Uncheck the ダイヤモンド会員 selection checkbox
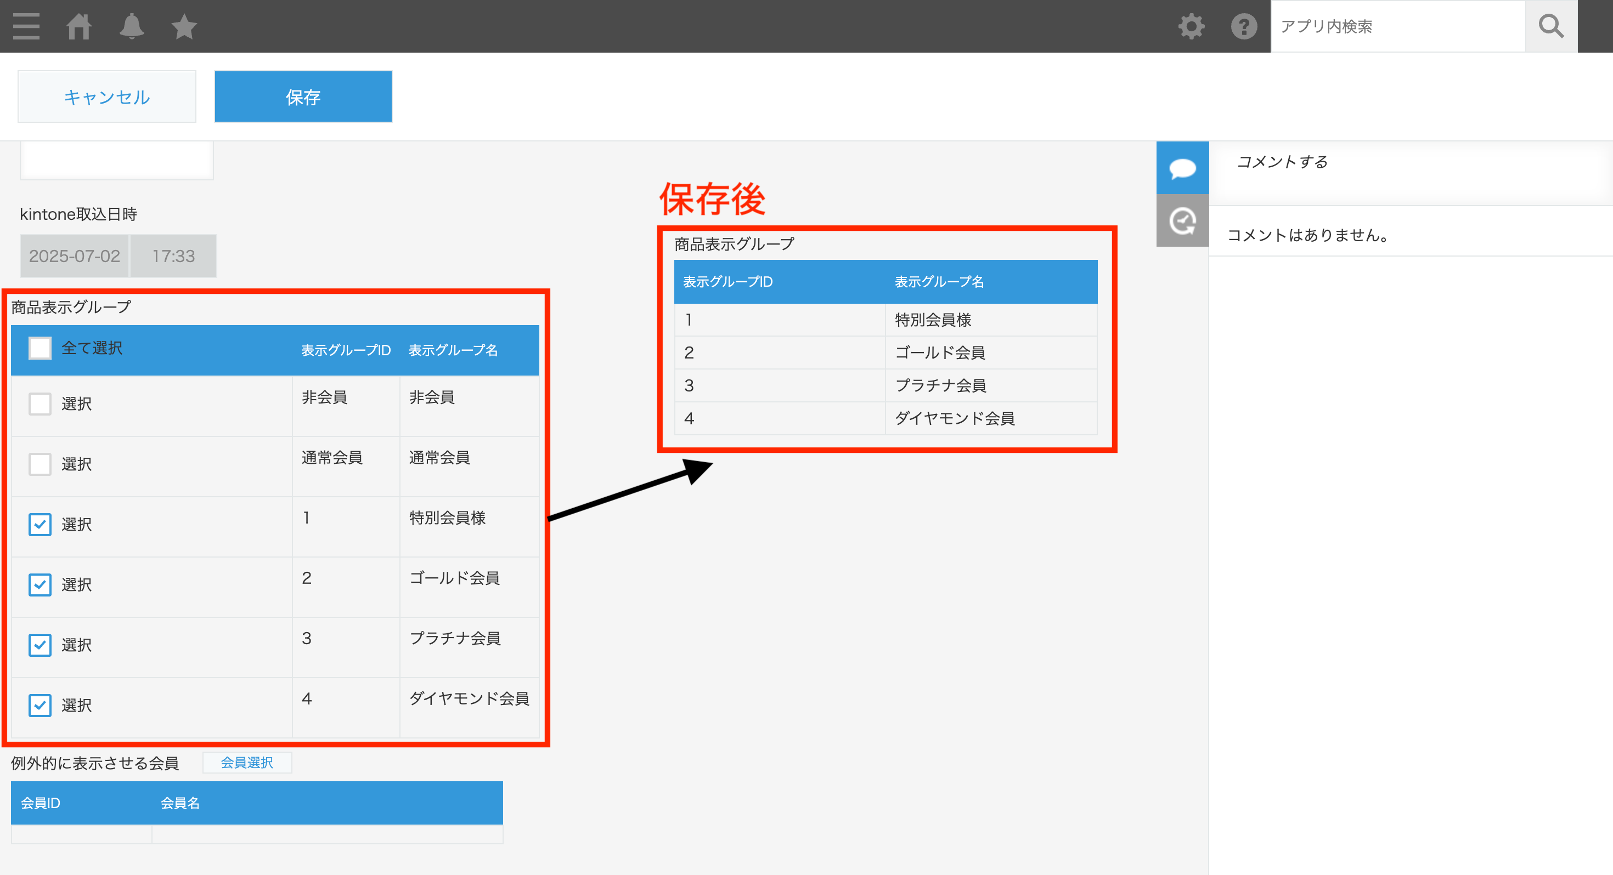Screen dimensions: 1613x875 click(40, 706)
